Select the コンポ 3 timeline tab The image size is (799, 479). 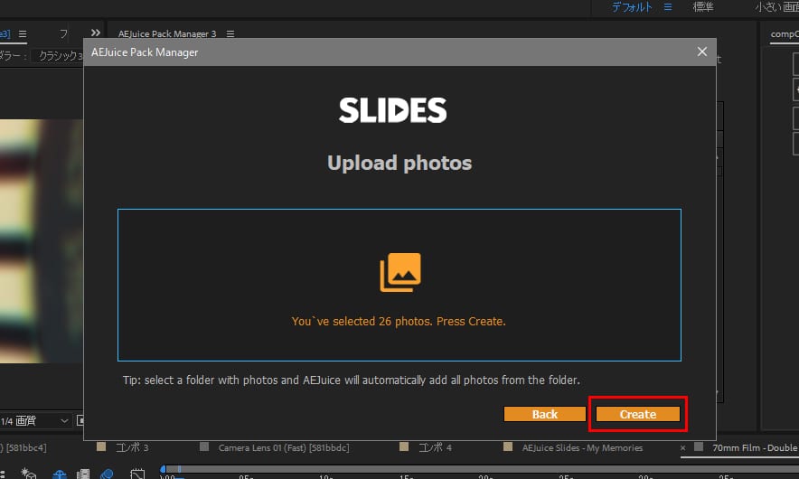(131, 447)
